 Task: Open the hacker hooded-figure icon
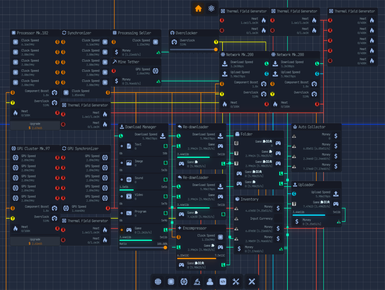click(210, 282)
